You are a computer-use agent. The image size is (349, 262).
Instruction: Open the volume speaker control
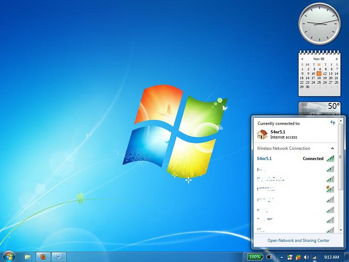(306, 257)
